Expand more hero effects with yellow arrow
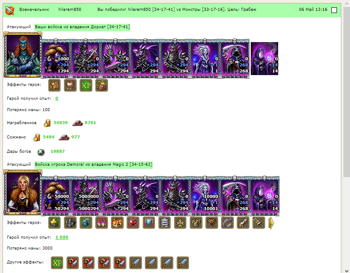 tap(271, 223)
